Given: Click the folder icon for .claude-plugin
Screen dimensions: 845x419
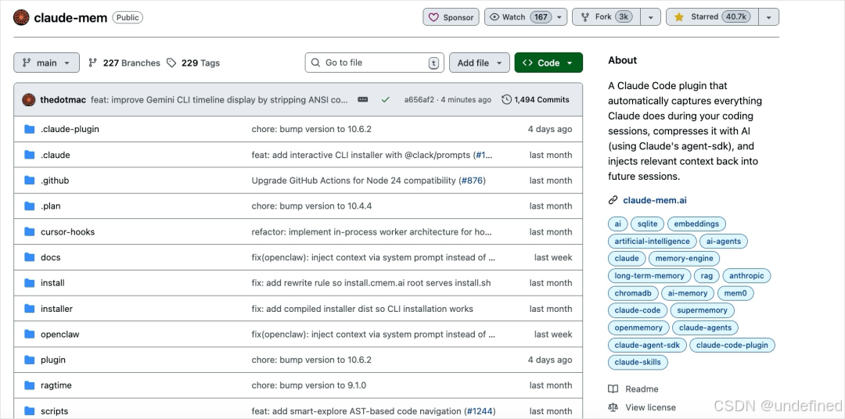Looking at the screenshot, I should (30, 129).
